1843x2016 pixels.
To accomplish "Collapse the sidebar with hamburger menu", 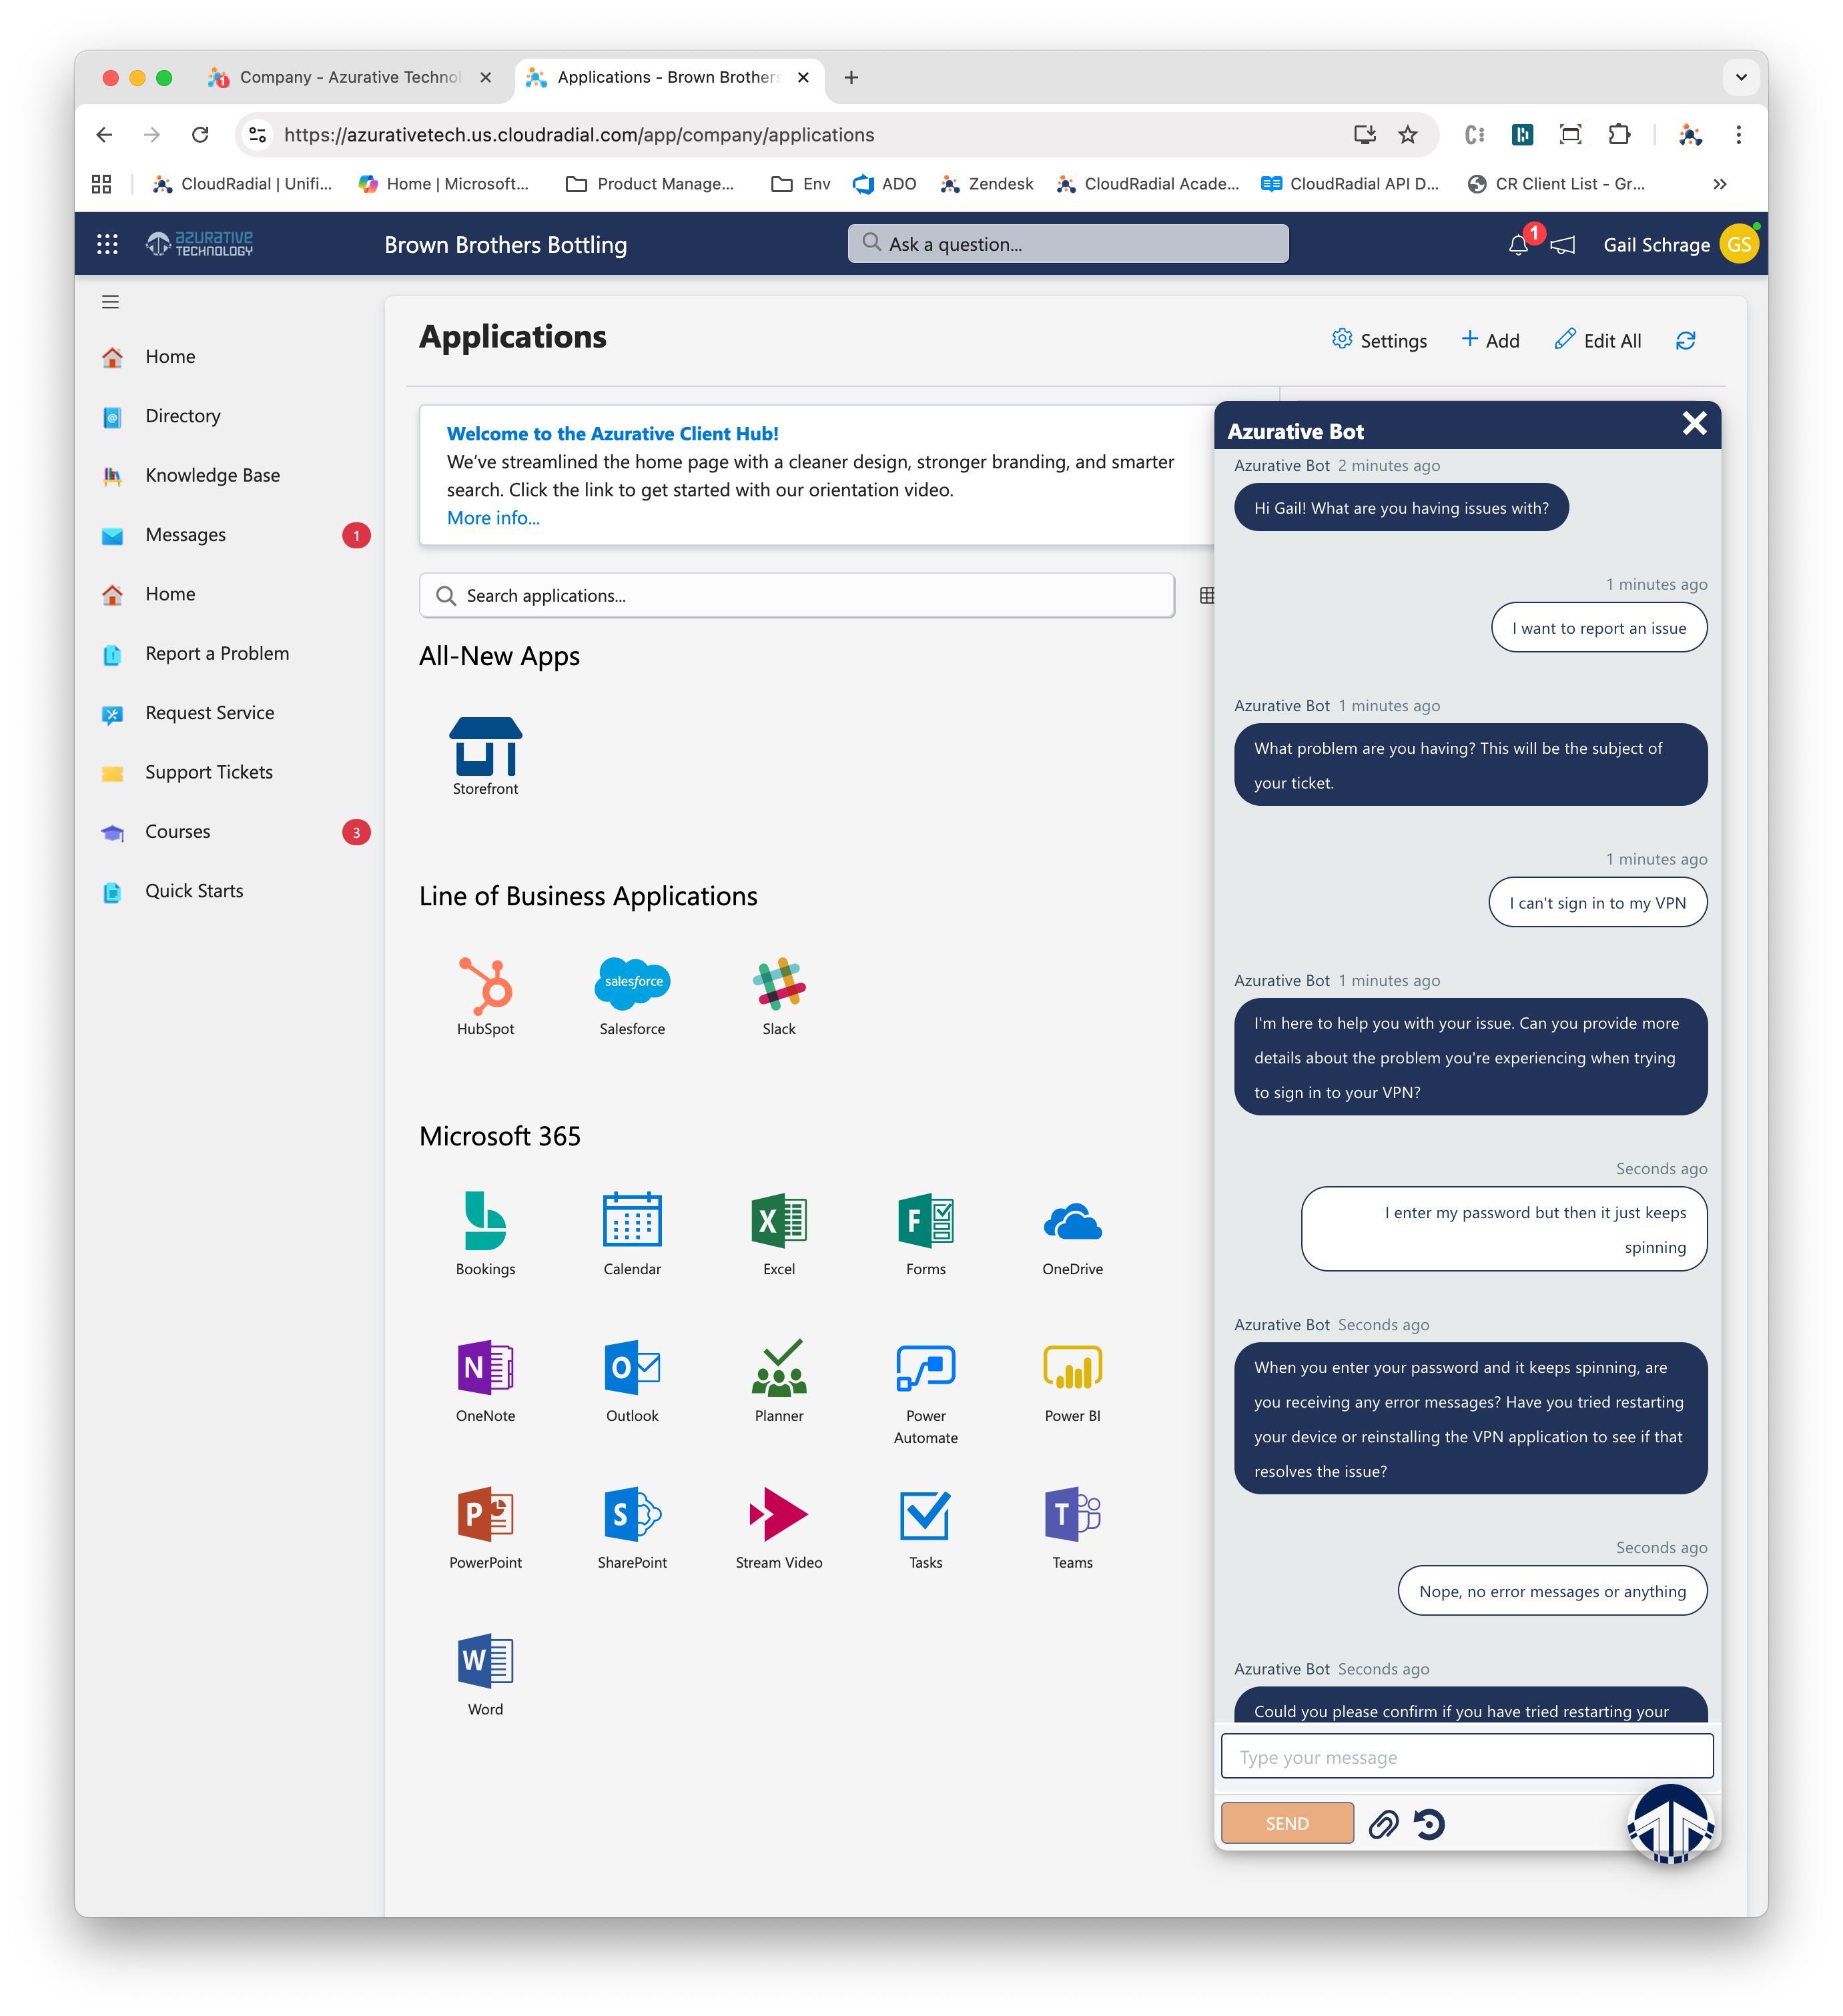I will (x=110, y=302).
